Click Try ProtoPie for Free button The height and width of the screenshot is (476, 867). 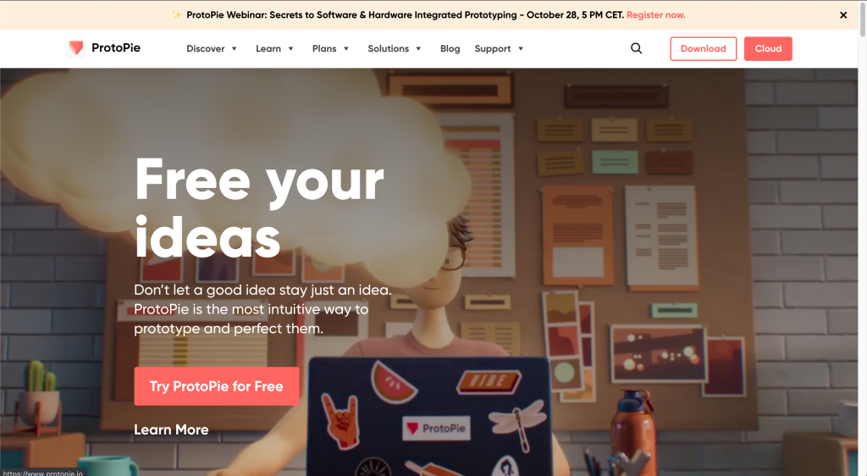[x=216, y=386]
